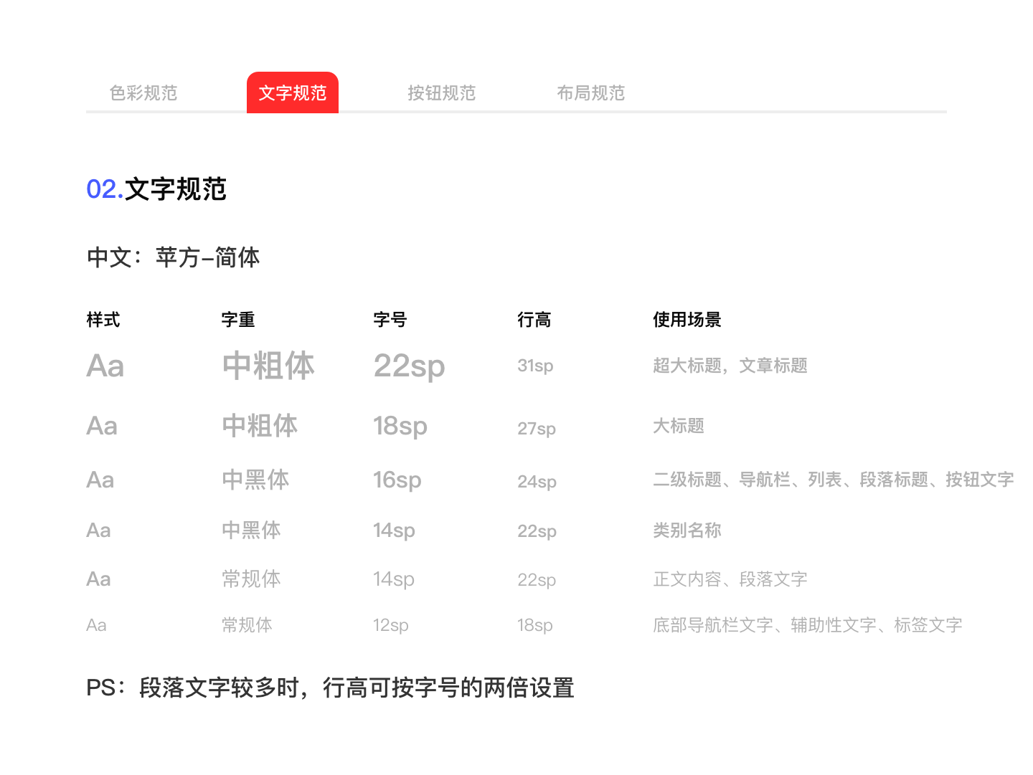Click the 样式 column header
Image resolution: width=1033 pixels, height=775 pixels.
103,320
